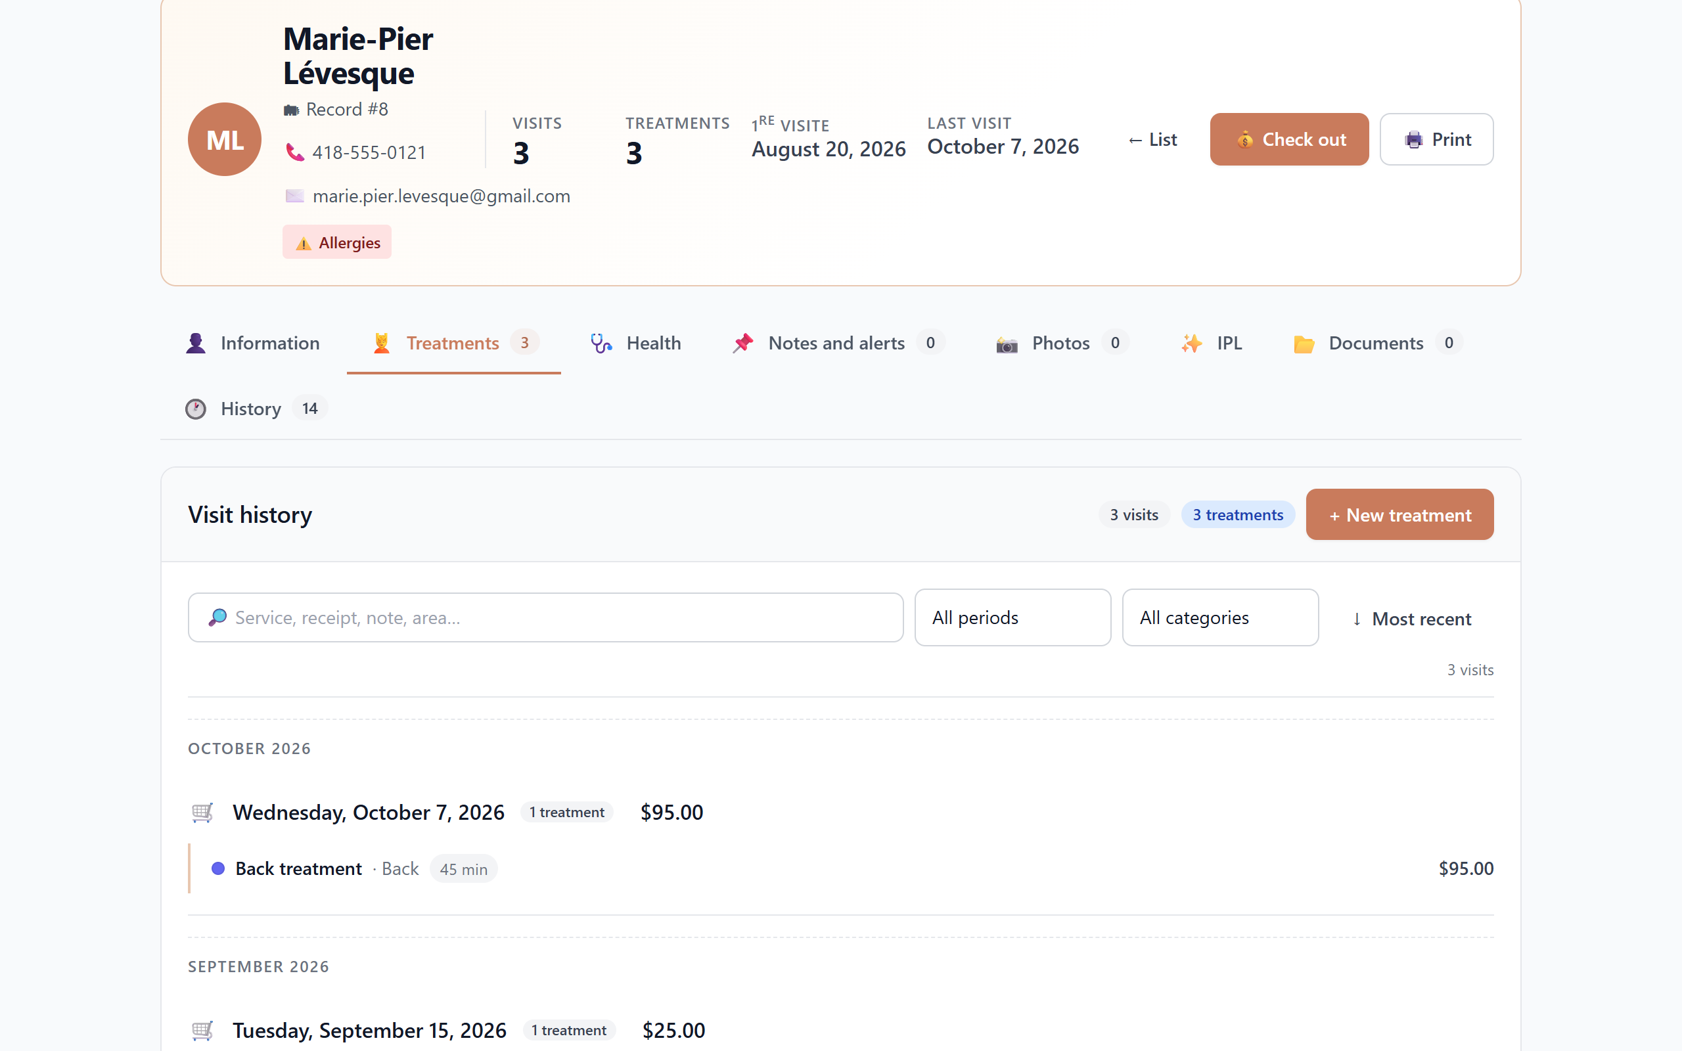The image size is (1682, 1051).
Task: Click the email envelope icon
Action: [x=295, y=196]
